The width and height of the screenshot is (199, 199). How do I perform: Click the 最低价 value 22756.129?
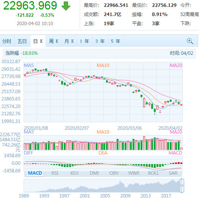click(x=164, y=5)
